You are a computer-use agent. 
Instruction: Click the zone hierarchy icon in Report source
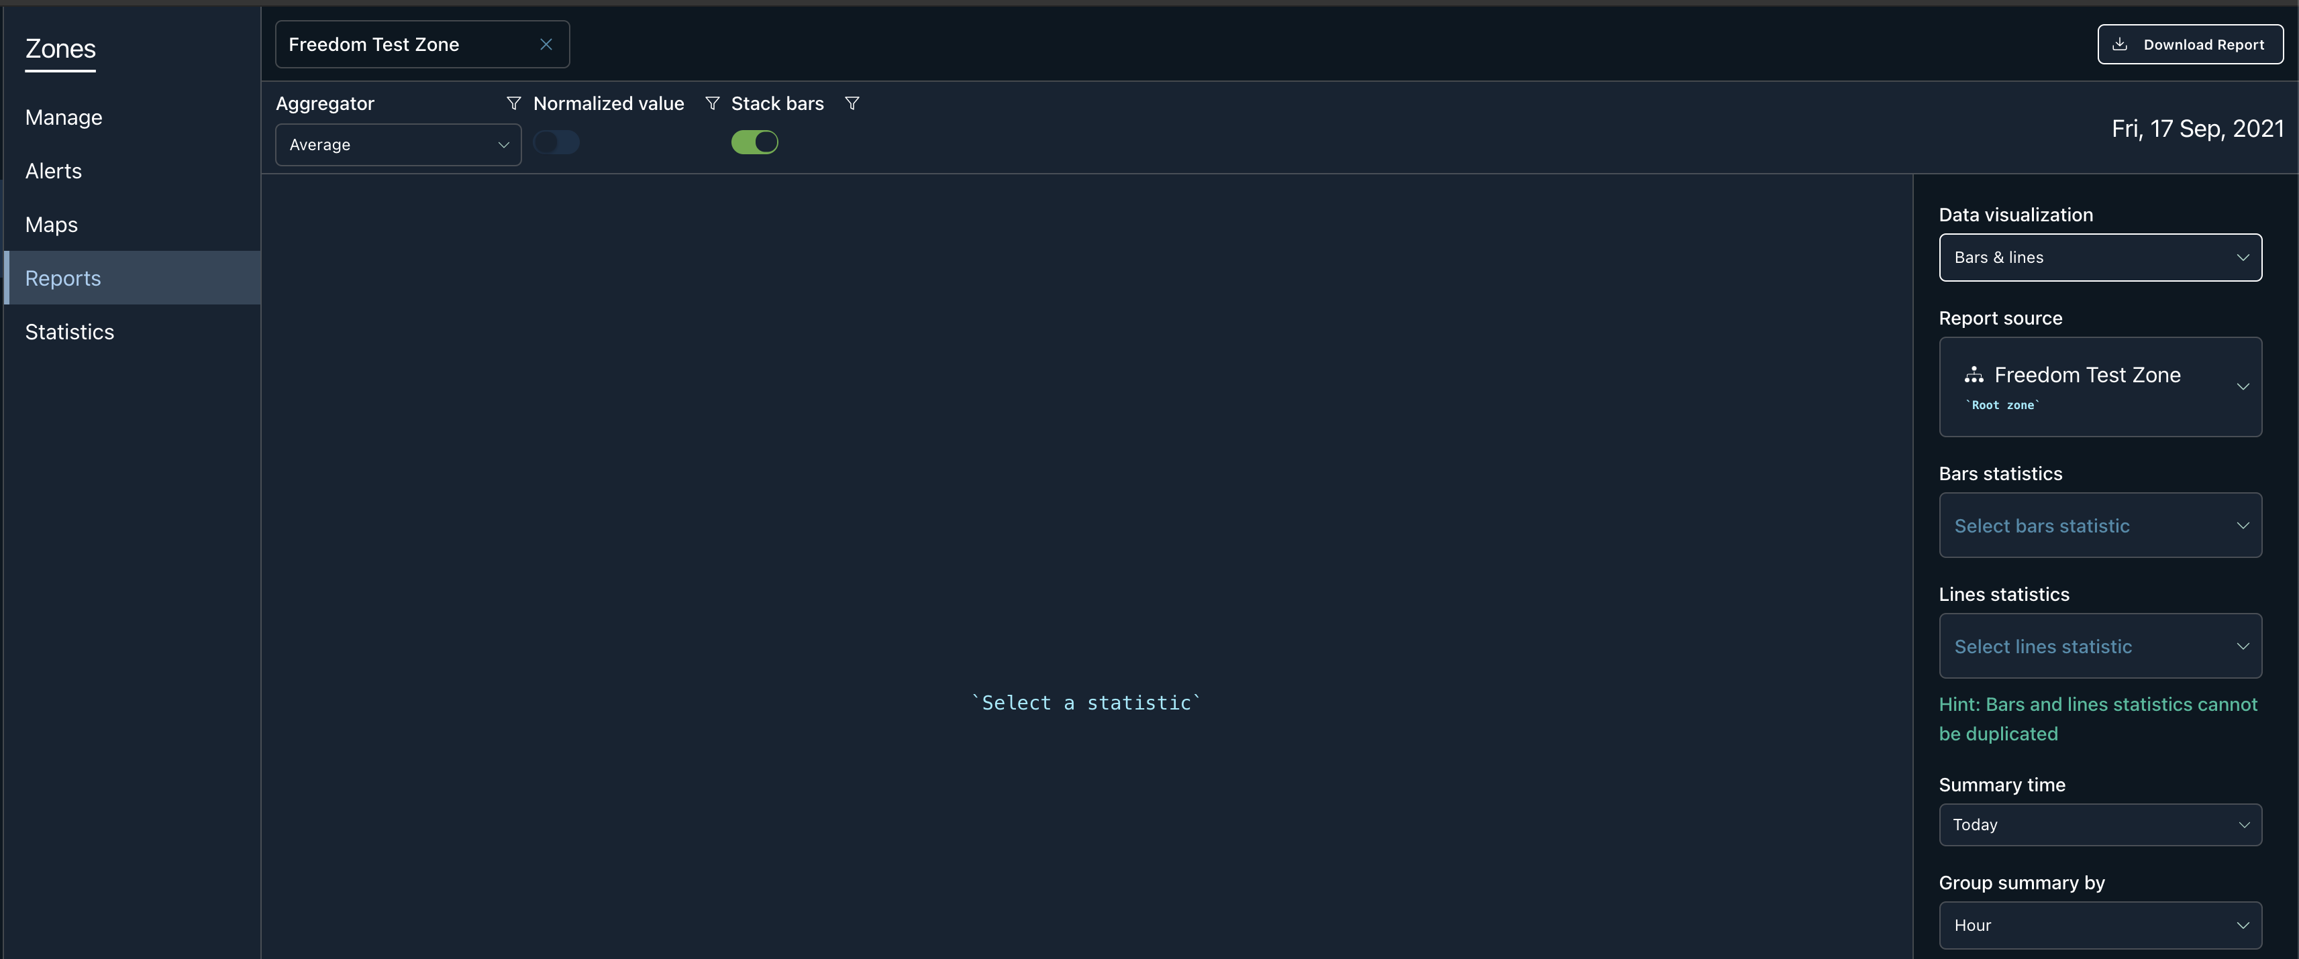click(1974, 375)
